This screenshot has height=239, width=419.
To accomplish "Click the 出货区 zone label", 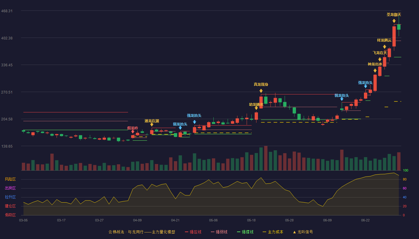I will [10, 188].
